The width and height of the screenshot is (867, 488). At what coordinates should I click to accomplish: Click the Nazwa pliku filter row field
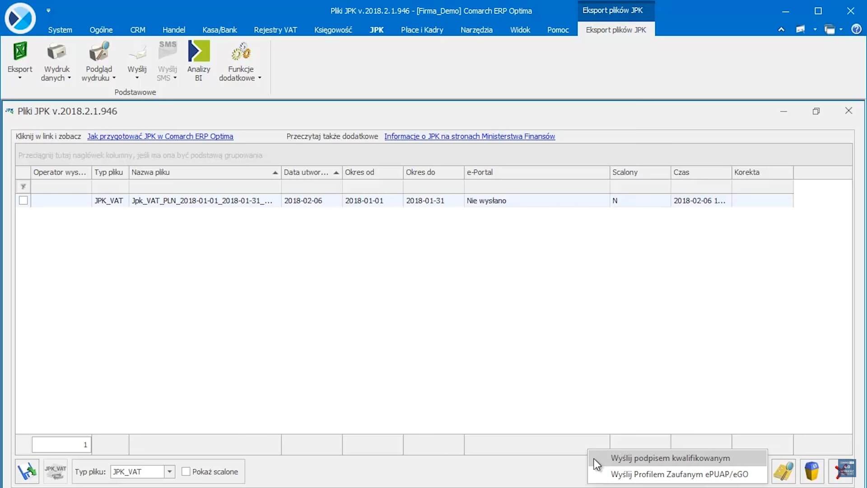pyautogui.click(x=205, y=187)
